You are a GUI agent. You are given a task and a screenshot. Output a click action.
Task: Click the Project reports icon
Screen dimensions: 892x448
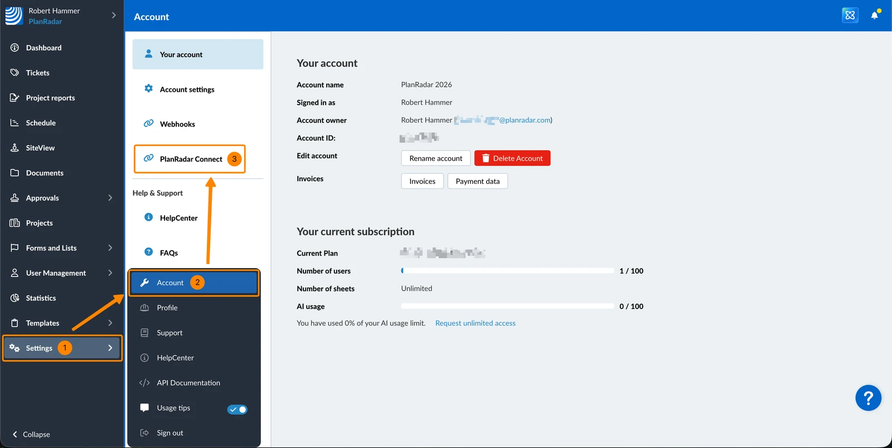click(x=15, y=98)
